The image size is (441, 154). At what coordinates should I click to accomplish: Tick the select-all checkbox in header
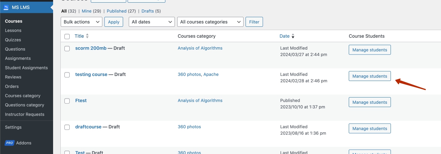click(x=67, y=36)
